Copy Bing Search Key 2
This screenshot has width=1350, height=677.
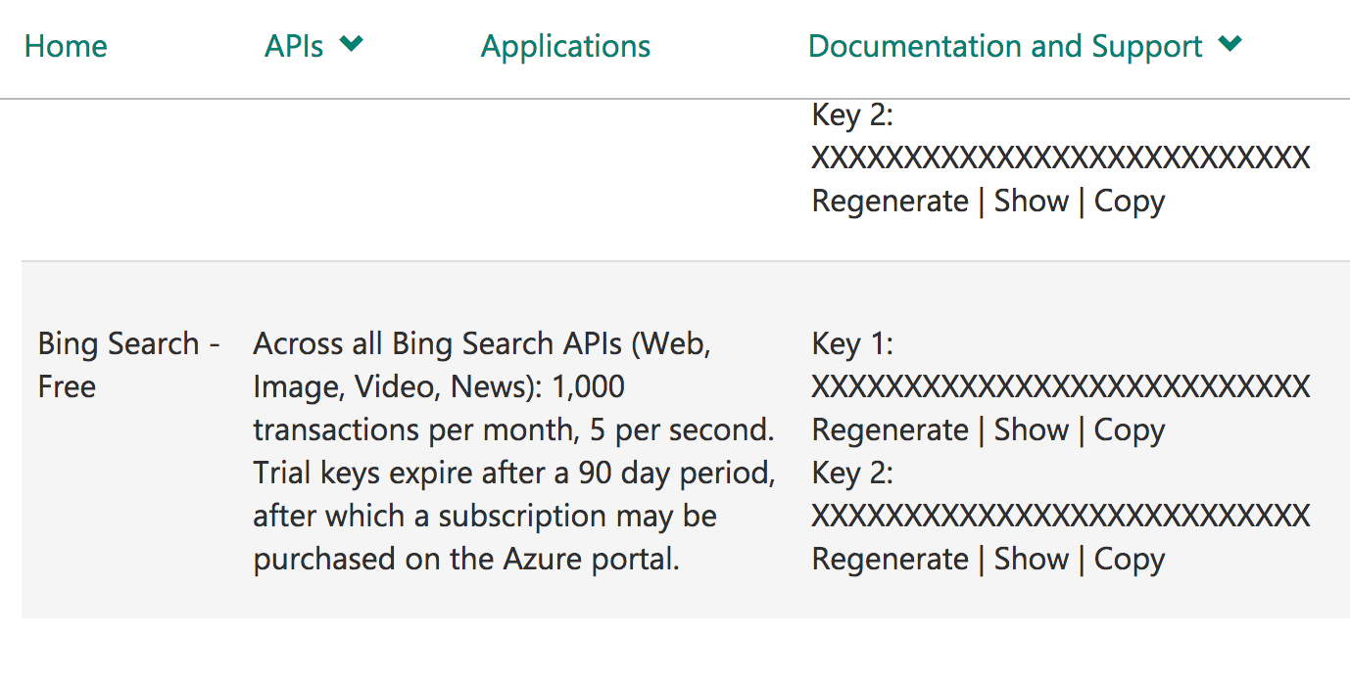(1129, 560)
